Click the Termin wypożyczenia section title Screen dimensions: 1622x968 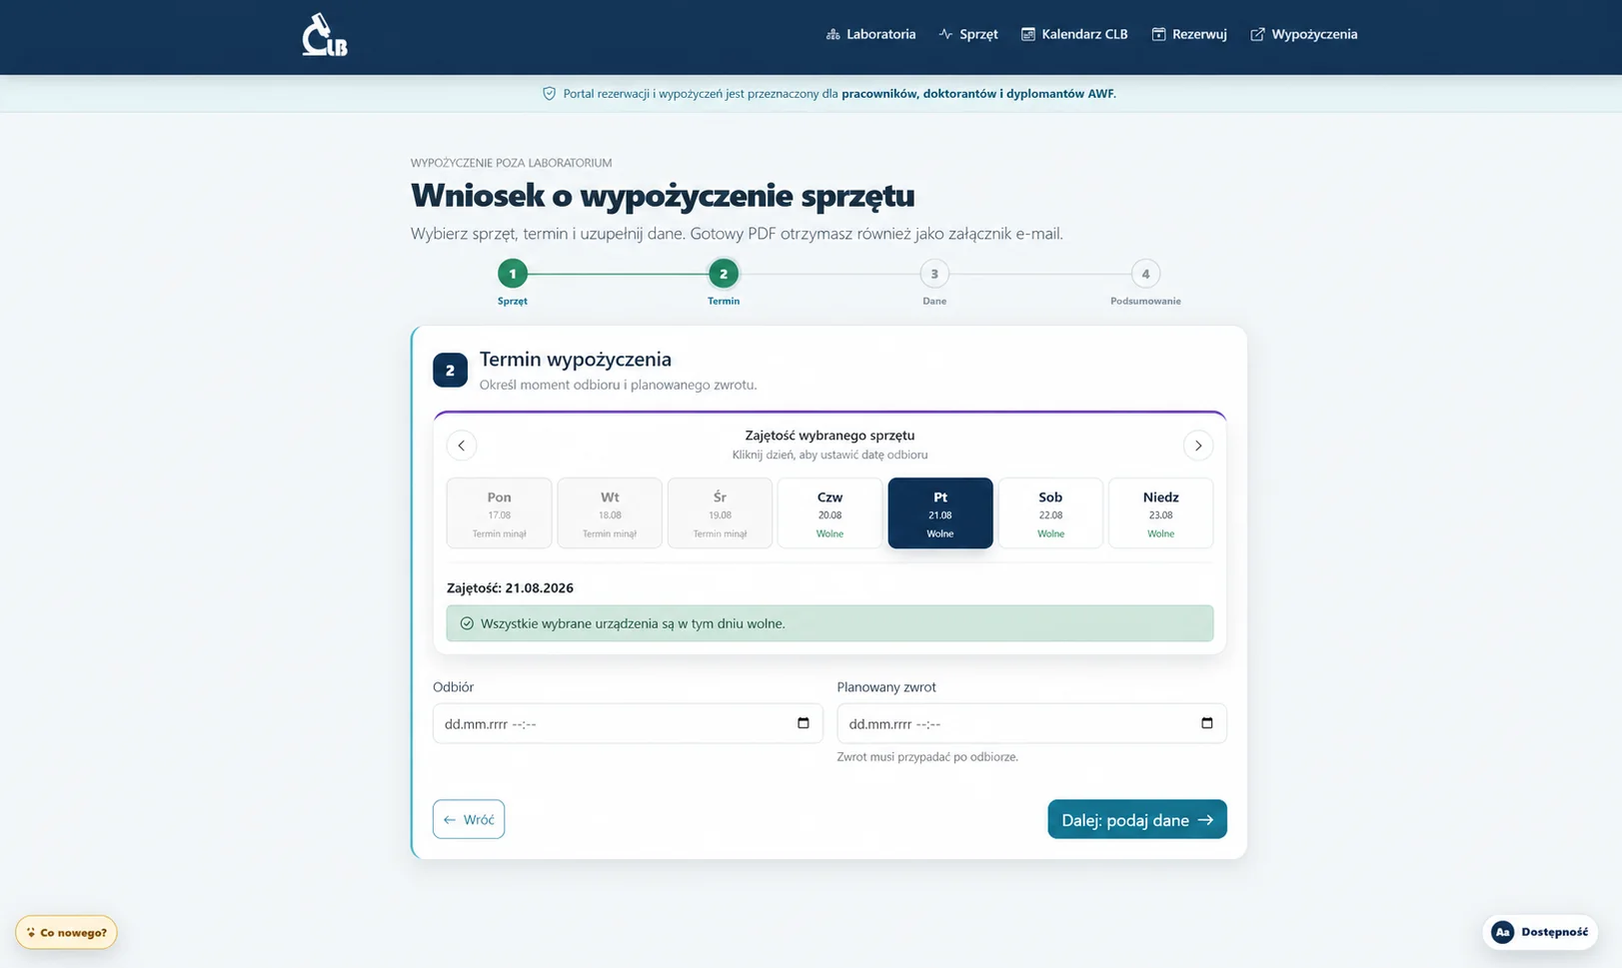[576, 359]
